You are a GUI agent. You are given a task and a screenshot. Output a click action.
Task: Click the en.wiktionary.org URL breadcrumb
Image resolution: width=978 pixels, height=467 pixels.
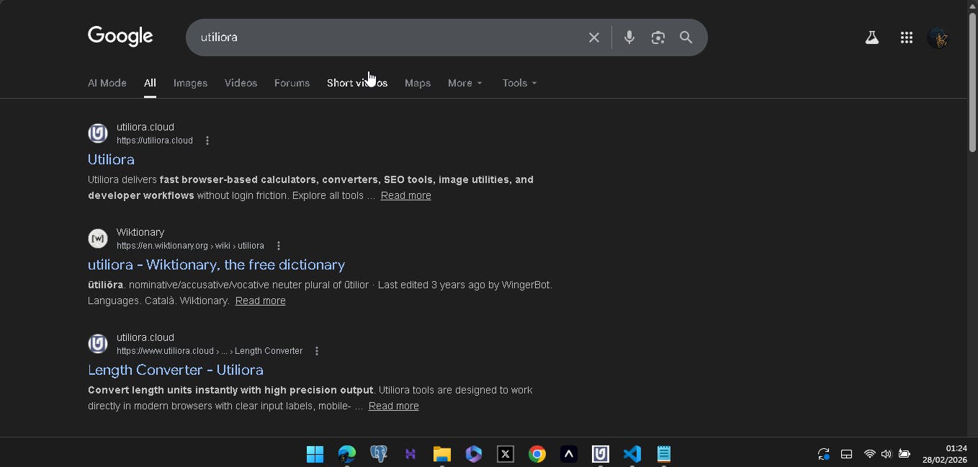tap(190, 246)
